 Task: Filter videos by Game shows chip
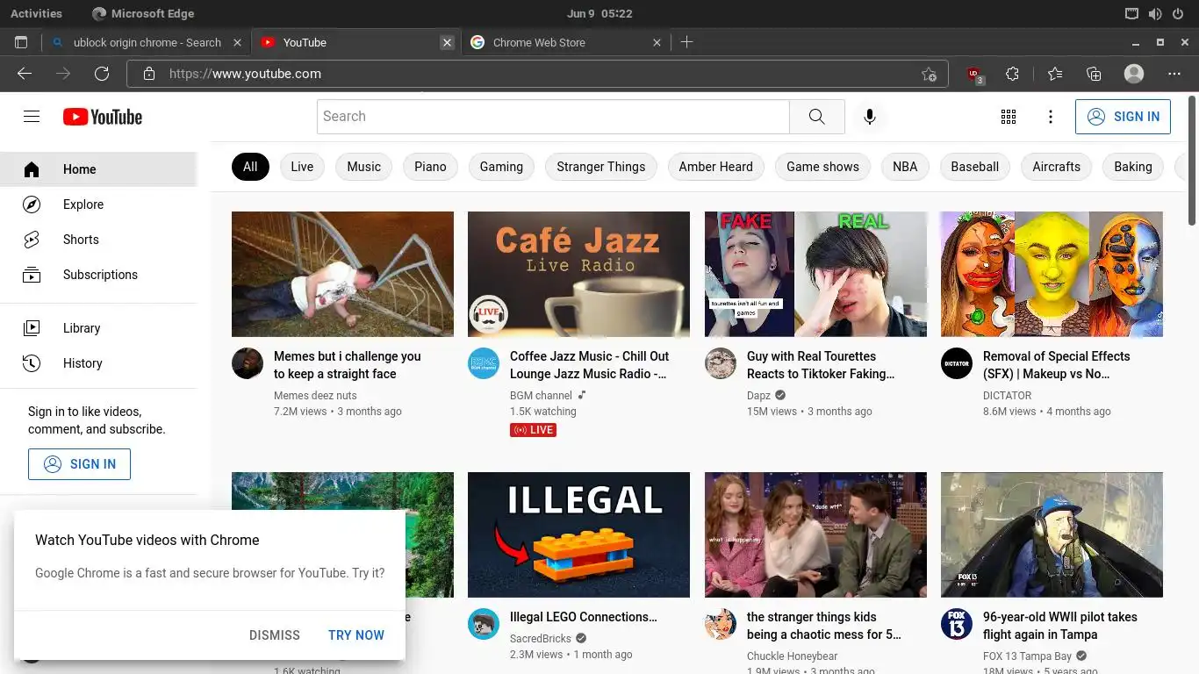point(822,167)
